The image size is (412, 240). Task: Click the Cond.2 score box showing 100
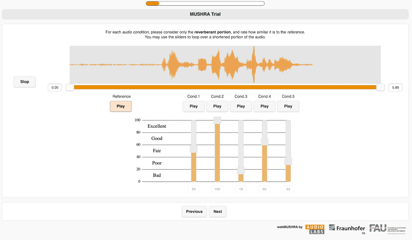point(217,189)
